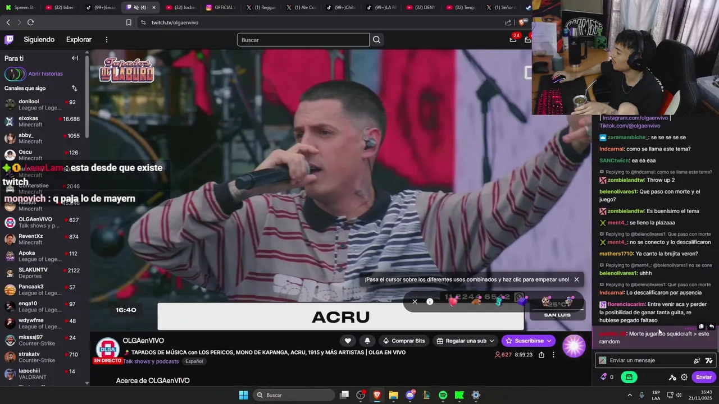Click the Español tag

(x=194, y=361)
